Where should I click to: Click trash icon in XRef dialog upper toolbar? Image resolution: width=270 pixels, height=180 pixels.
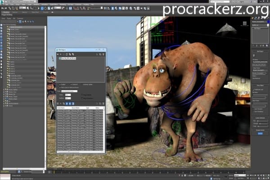(103, 54)
